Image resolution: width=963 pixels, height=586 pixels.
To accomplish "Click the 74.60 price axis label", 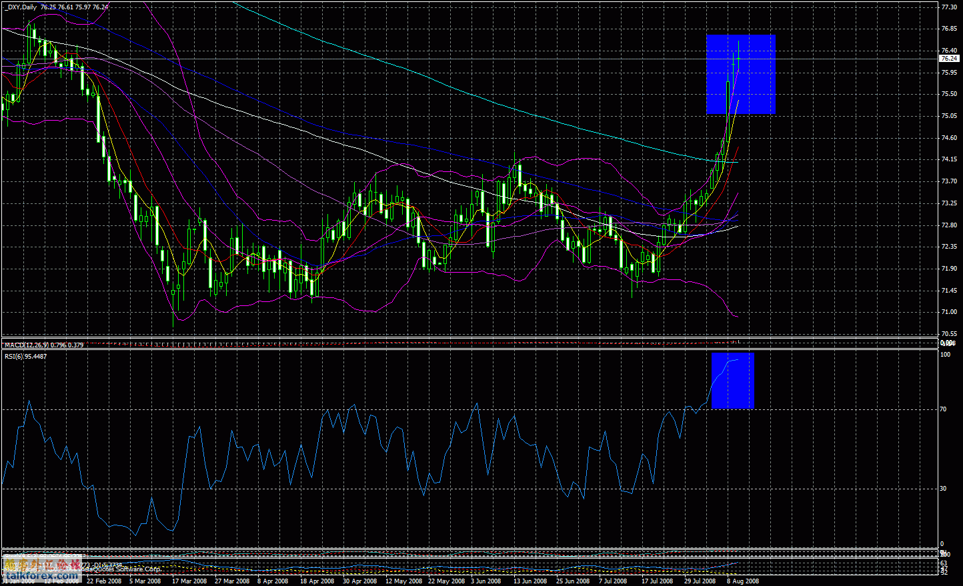I will click(948, 138).
